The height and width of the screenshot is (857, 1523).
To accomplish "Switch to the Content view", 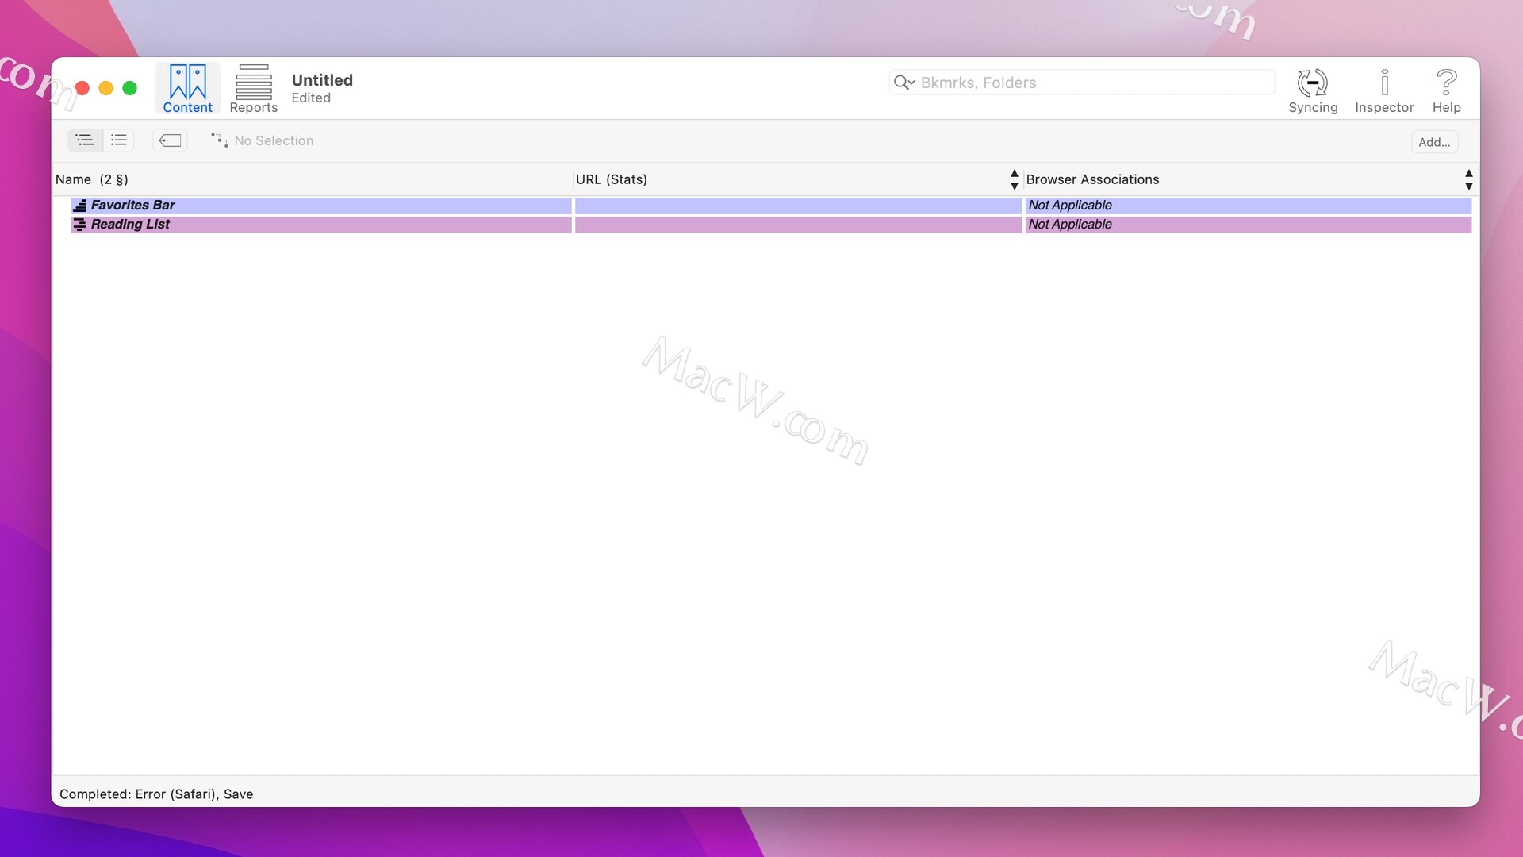I will pos(187,88).
